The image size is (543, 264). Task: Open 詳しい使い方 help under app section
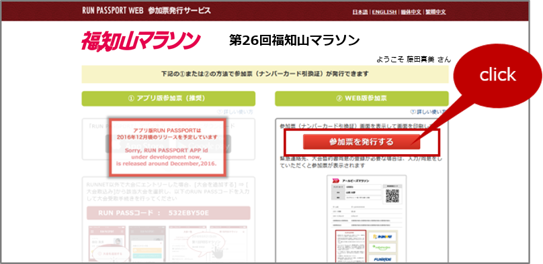(x=235, y=112)
